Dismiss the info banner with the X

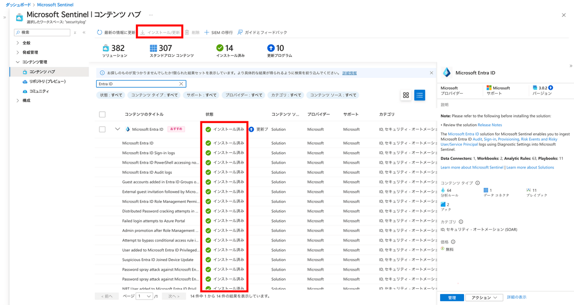[431, 73]
